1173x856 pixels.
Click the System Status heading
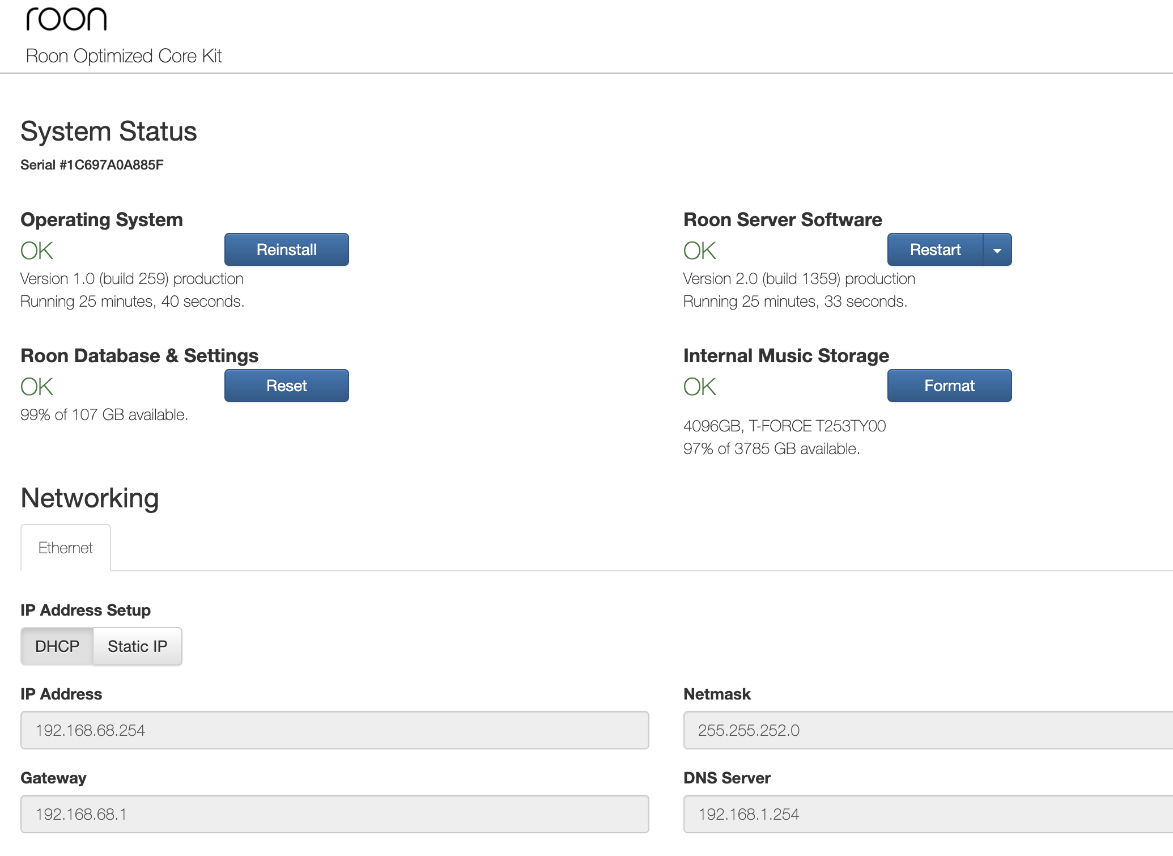point(109,132)
